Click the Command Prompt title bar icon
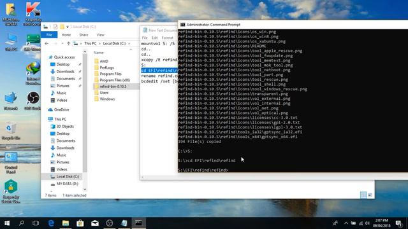Image resolution: width=408 pixels, height=229 pixels. pyautogui.click(x=182, y=25)
